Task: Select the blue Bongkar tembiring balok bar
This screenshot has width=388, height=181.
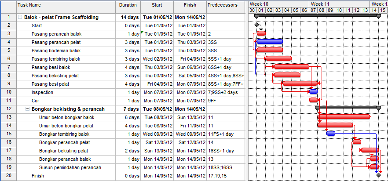Action: point(331,134)
